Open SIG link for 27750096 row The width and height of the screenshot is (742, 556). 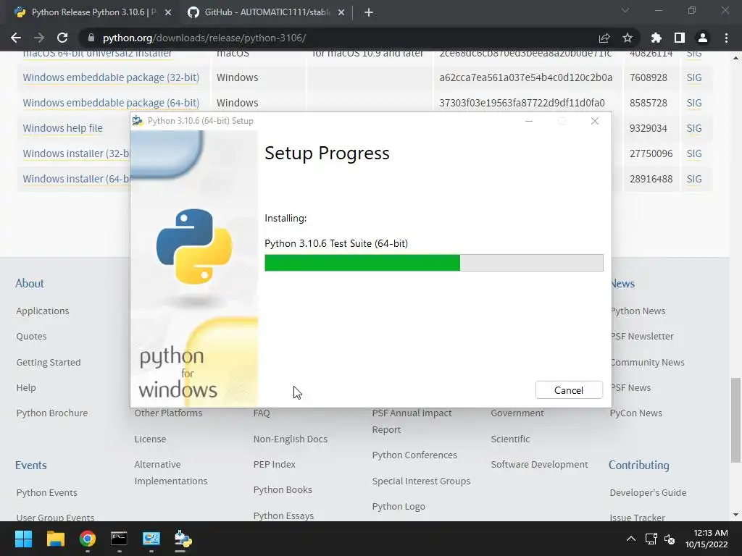coord(694,153)
